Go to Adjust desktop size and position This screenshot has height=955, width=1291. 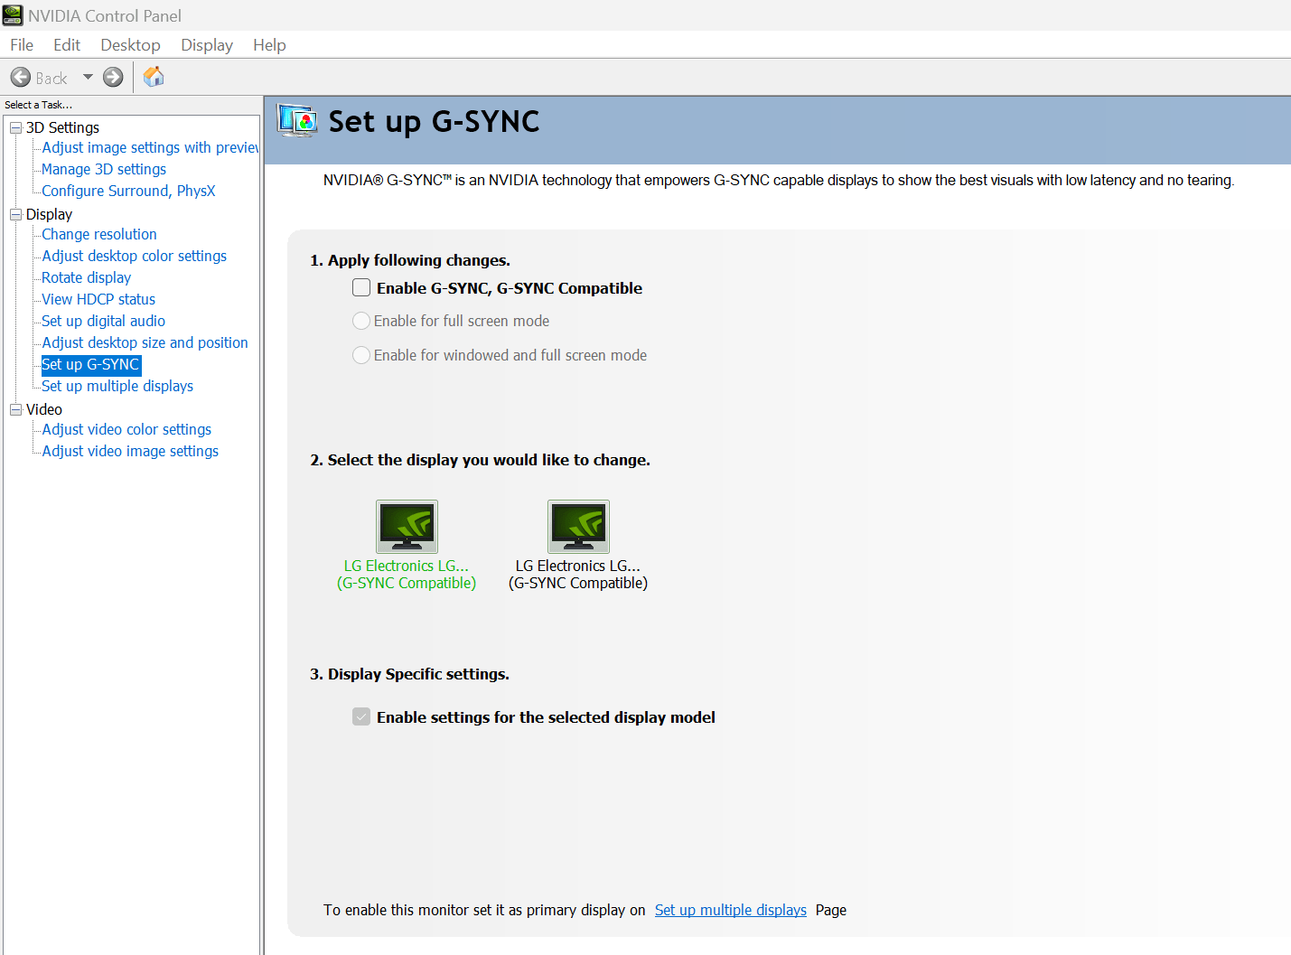145,342
